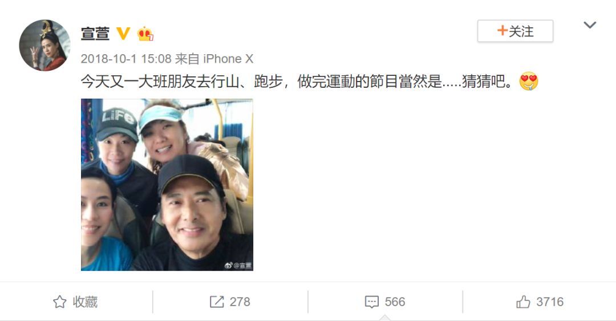
Task: Open the 2018-10-1 15:08 timestamp link
Action: [x=125, y=59]
